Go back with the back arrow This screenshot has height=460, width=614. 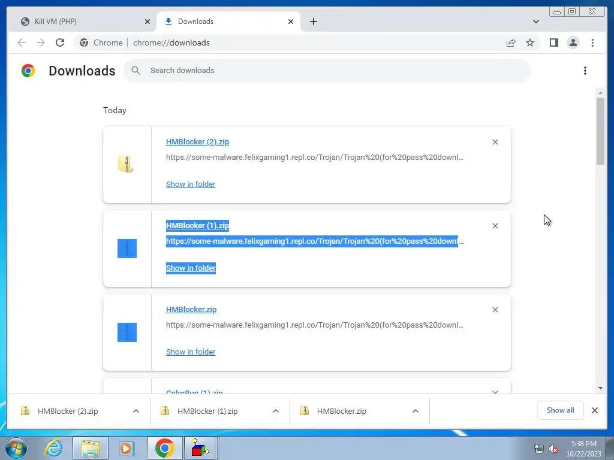pos(22,43)
